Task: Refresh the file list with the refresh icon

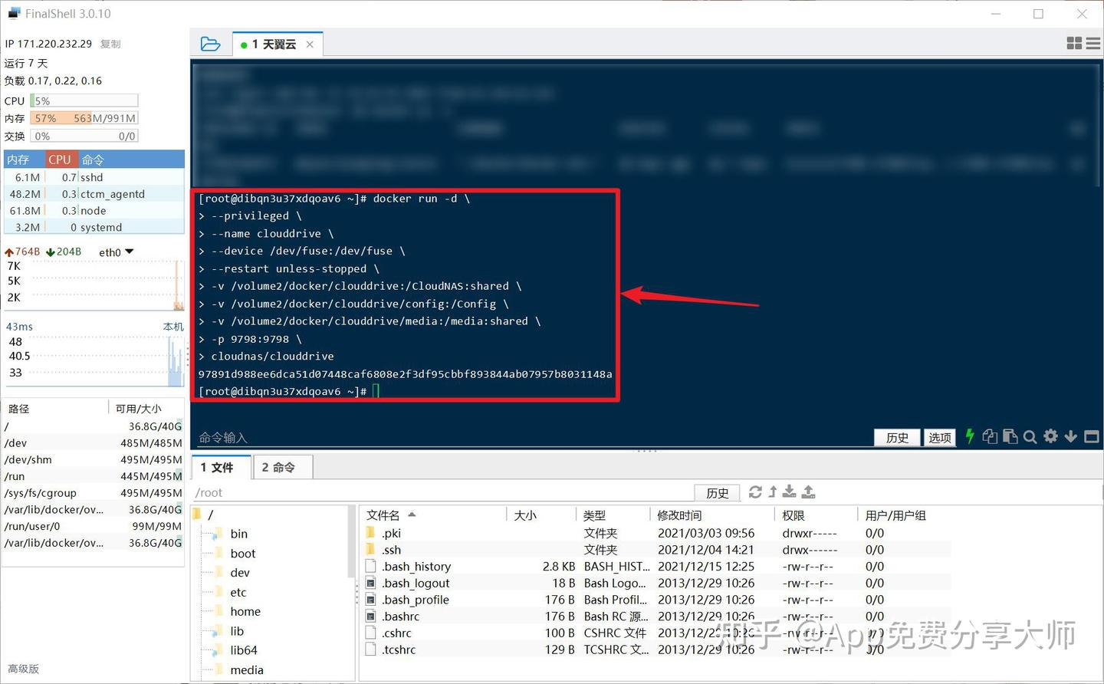Action: [x=756, y=492]
